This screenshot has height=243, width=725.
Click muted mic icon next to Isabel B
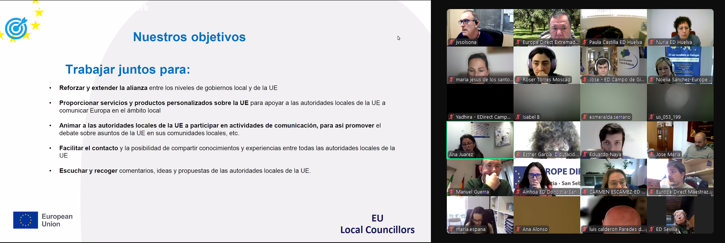click(518, 117)
